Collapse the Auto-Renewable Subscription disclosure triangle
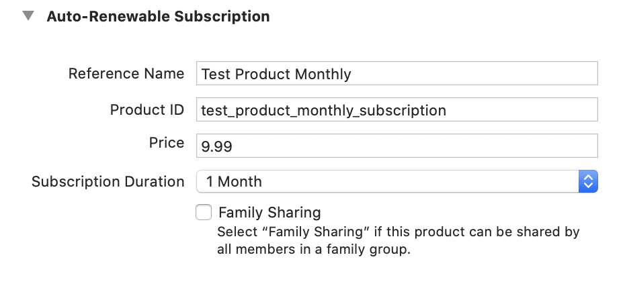 point(28,16)
